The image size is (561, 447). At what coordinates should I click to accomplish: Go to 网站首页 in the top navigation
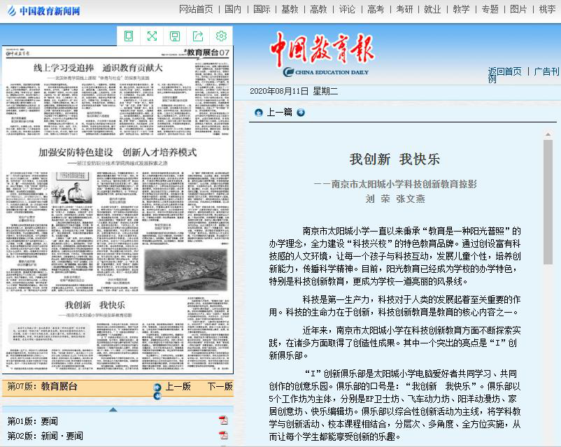pyautogui.click(x=196, y=9)
